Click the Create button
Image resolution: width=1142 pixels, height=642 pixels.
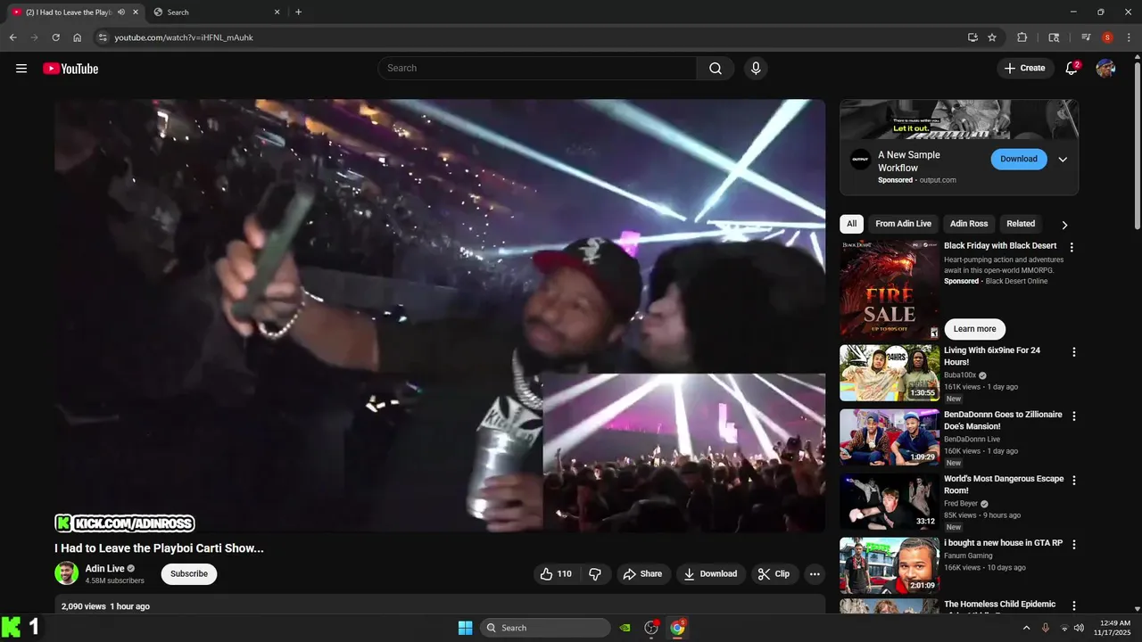1024,69
